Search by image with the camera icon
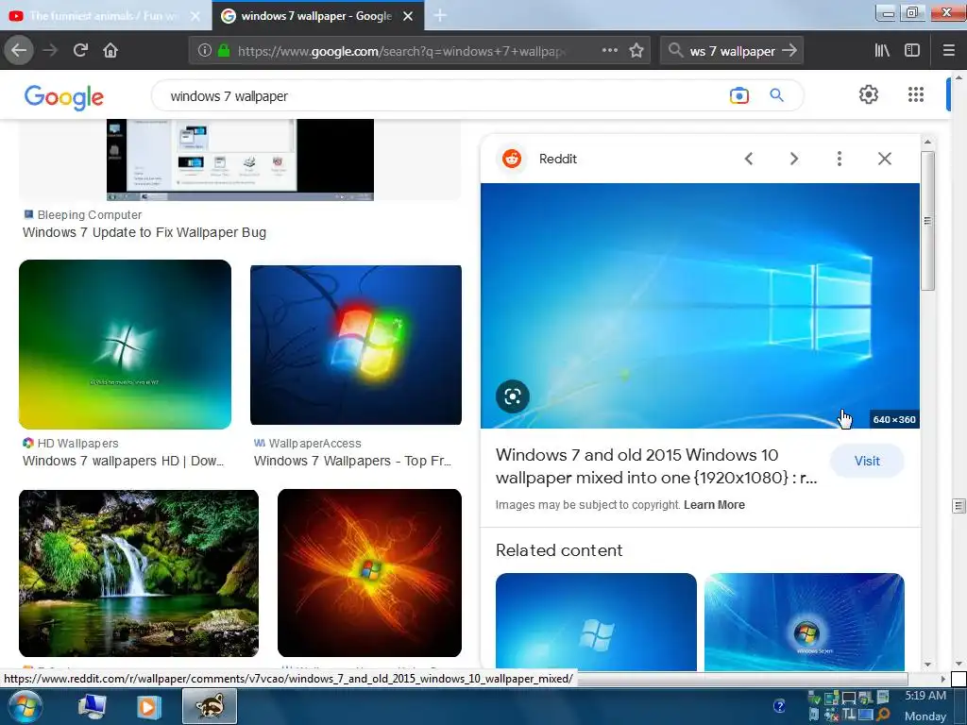The width and height of the screenshot is (967, 725). point(738,95)
